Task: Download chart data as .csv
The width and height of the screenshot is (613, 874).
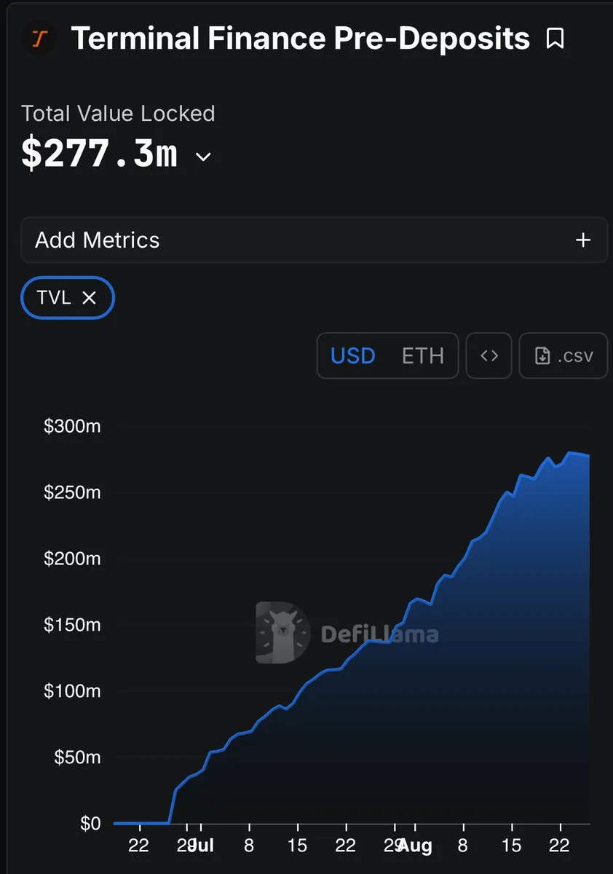Action: point(563,355)
